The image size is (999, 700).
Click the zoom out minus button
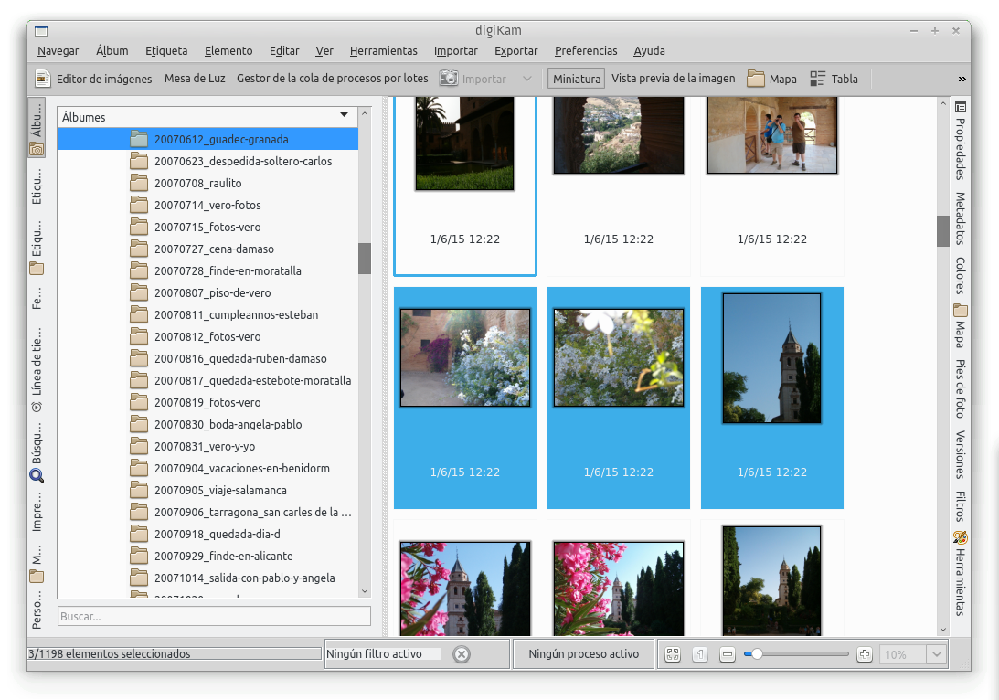[x=728, y=654]
